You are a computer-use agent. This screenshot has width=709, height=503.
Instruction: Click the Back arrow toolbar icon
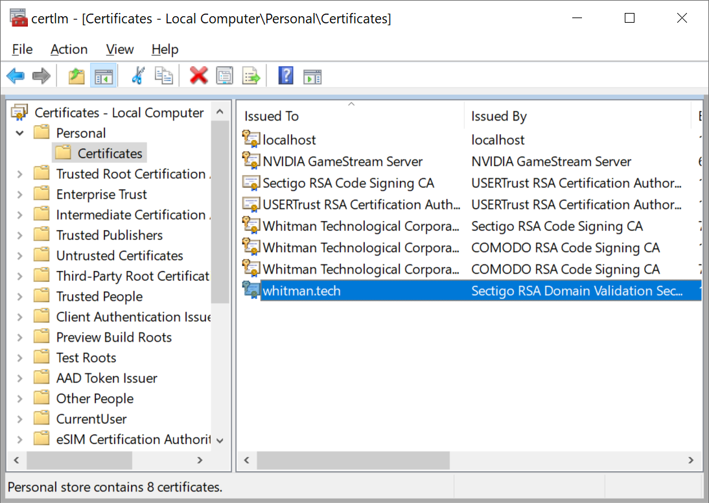click(x=16, y=76)
